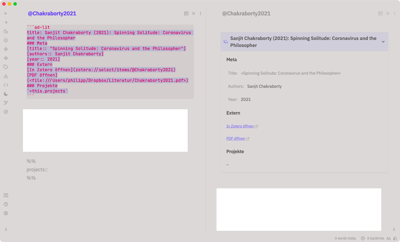Open the tags pane icon in the sidebar
The image size is (400, 242).
pyautogui.click(x=6, y=67)
